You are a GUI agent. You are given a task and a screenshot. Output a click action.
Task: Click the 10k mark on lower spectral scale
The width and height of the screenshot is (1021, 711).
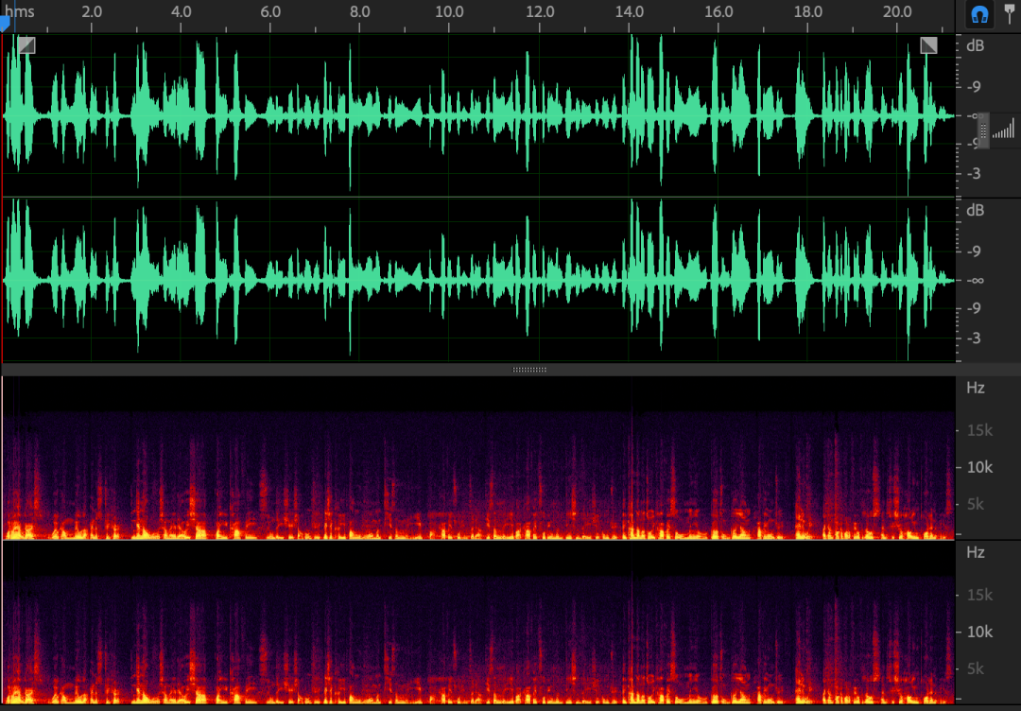(980, 632)
